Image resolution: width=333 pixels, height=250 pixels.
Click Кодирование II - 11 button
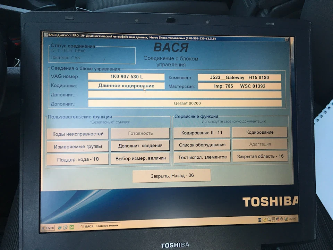click(x=202, y=133)
